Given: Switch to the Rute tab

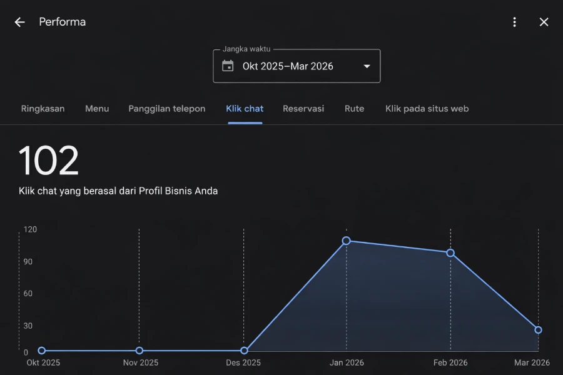Looking at the screenshot, I should [355, 109].
